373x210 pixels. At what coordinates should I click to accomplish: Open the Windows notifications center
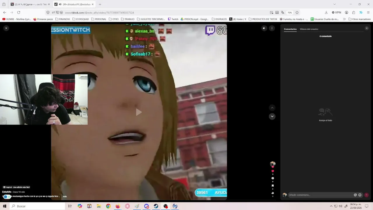(367, 206)
